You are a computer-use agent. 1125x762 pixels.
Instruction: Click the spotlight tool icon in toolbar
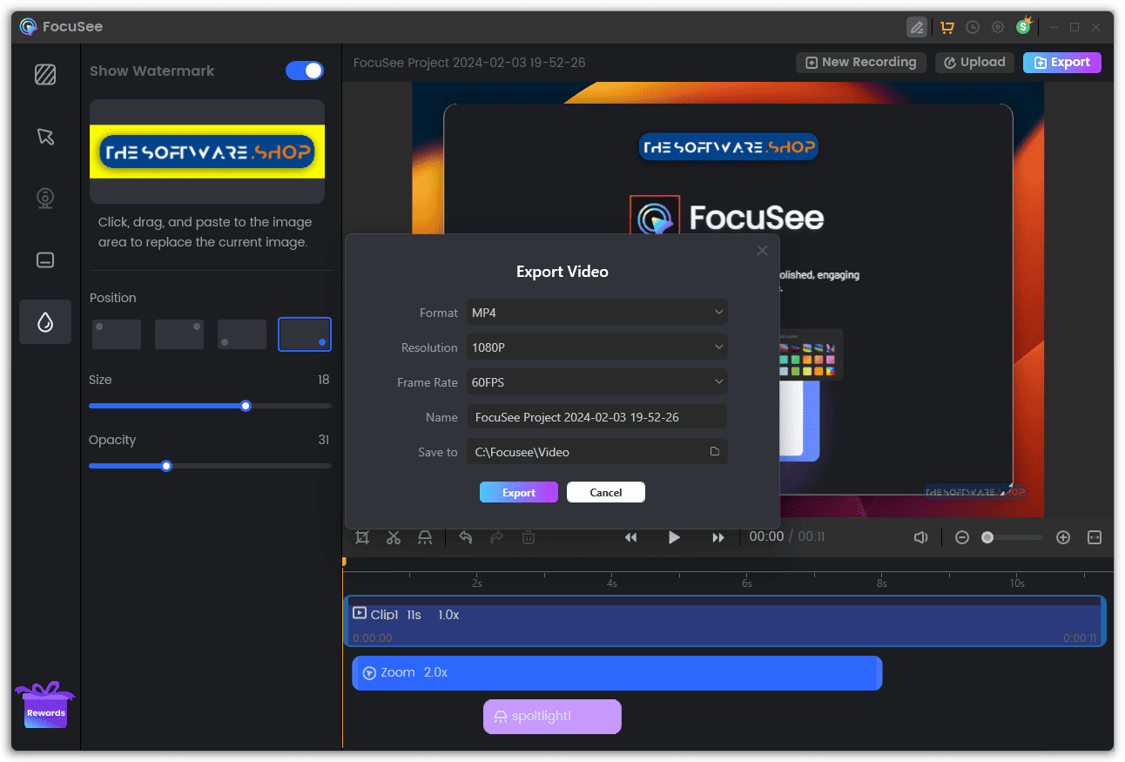point(425,537)
